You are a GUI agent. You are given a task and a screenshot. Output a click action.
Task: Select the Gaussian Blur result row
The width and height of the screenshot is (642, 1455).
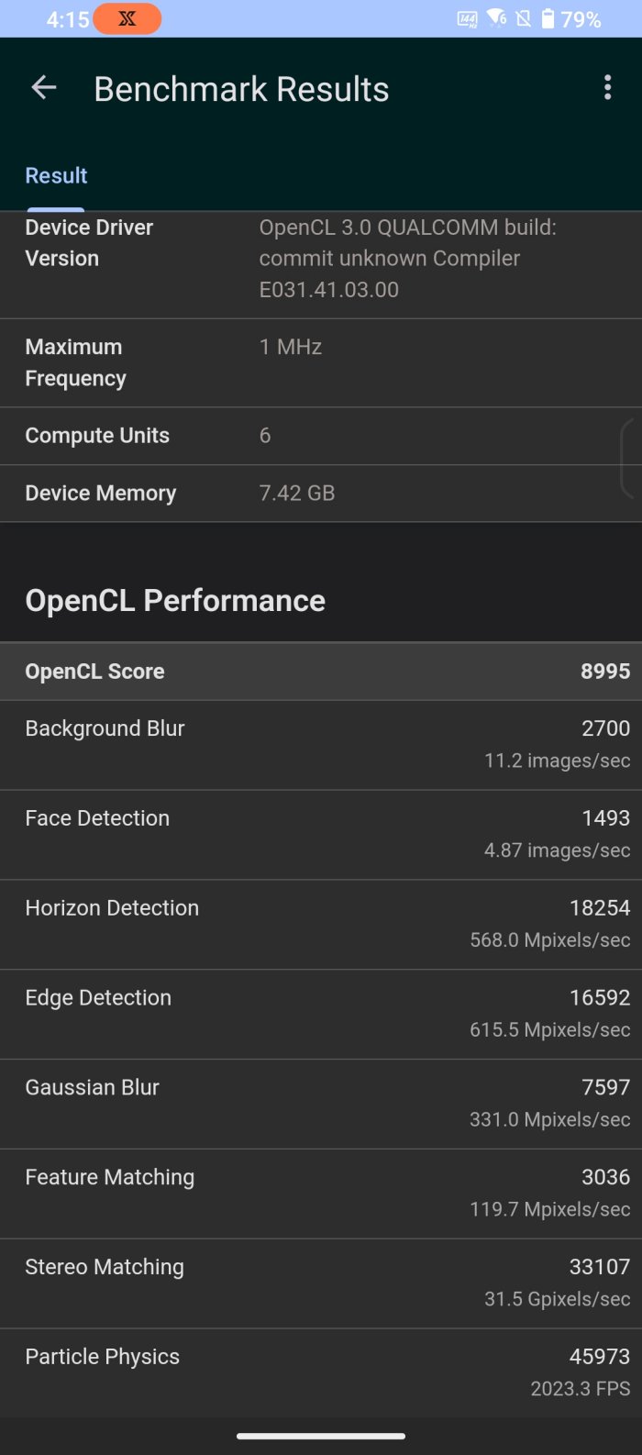(321, 1103)
